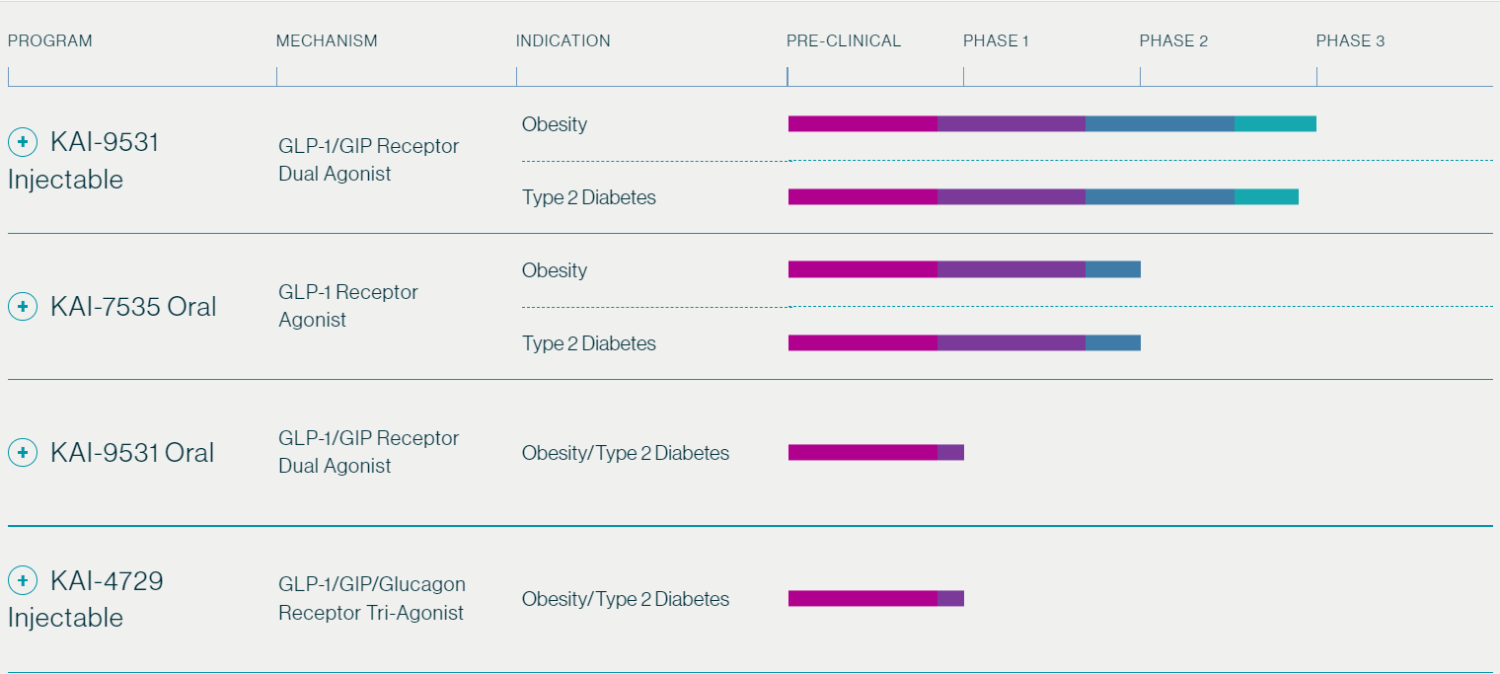Open the KAI-9531 Oral plus icon
The height and width of the screenshot is (674, 1500).
click(23, 453)
